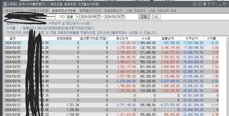Click the 누적손익 column header
229x116 pixels.
click(x=192, y=38)
